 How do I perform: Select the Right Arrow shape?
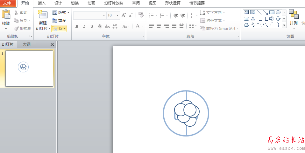point(272,19)
